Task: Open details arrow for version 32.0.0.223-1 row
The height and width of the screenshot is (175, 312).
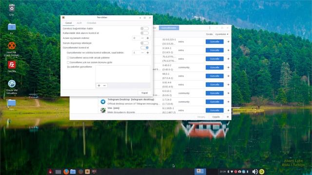Action: pyautogui.click(x=228, y=42)
